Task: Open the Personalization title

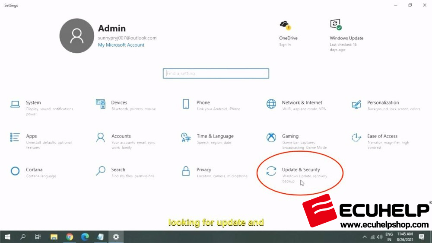Action: click(x=383, y=102)
